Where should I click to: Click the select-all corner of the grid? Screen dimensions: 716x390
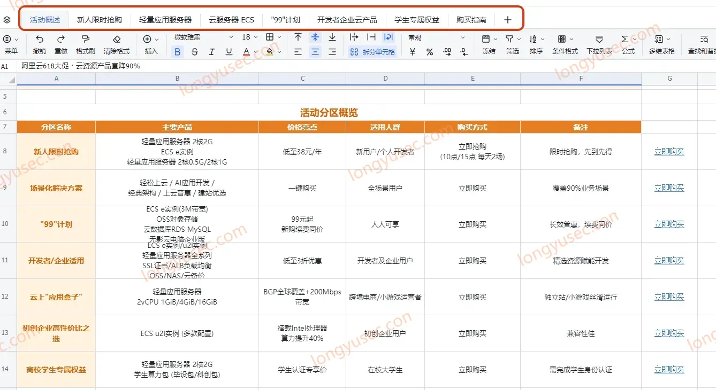8,79
